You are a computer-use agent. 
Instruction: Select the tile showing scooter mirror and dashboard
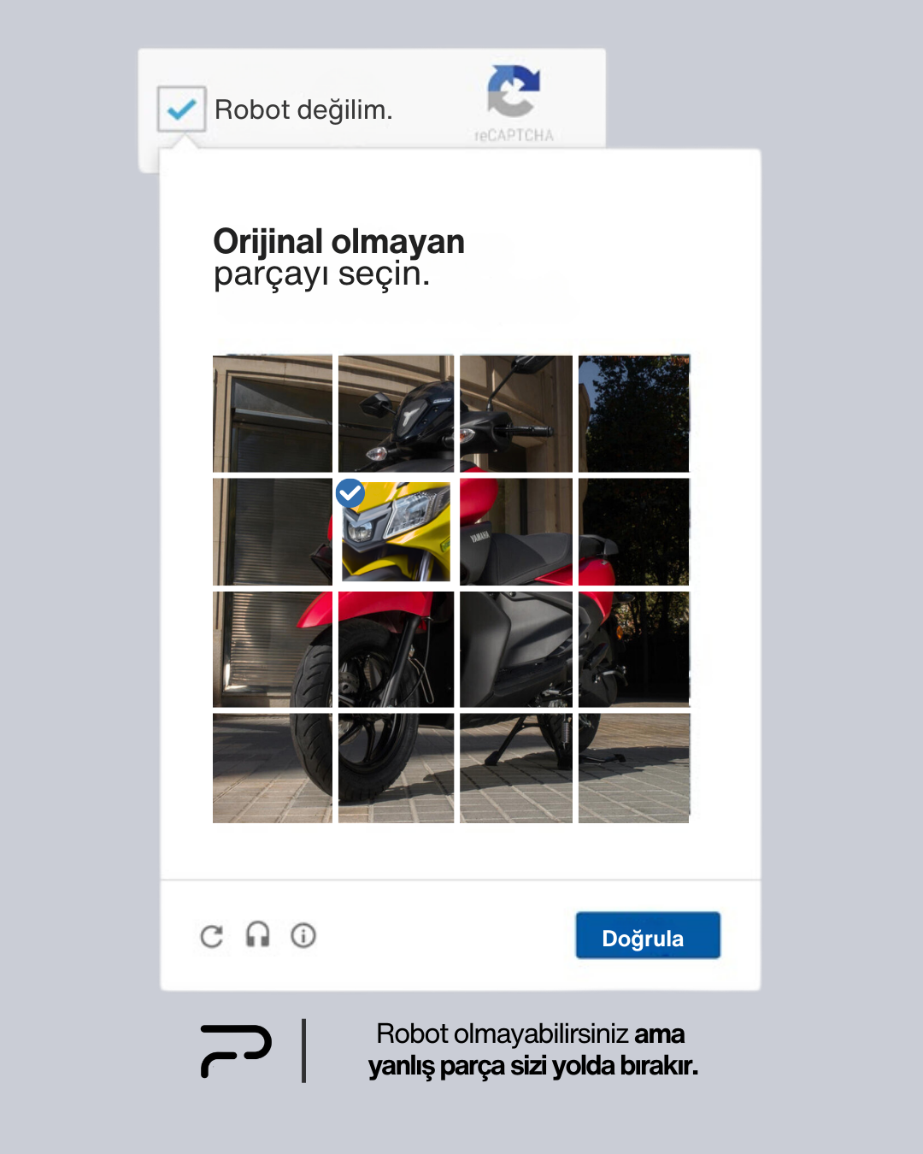pos(396,414)
